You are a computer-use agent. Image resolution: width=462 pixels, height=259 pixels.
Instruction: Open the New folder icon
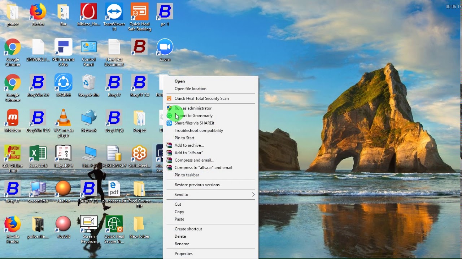[139, 227]
